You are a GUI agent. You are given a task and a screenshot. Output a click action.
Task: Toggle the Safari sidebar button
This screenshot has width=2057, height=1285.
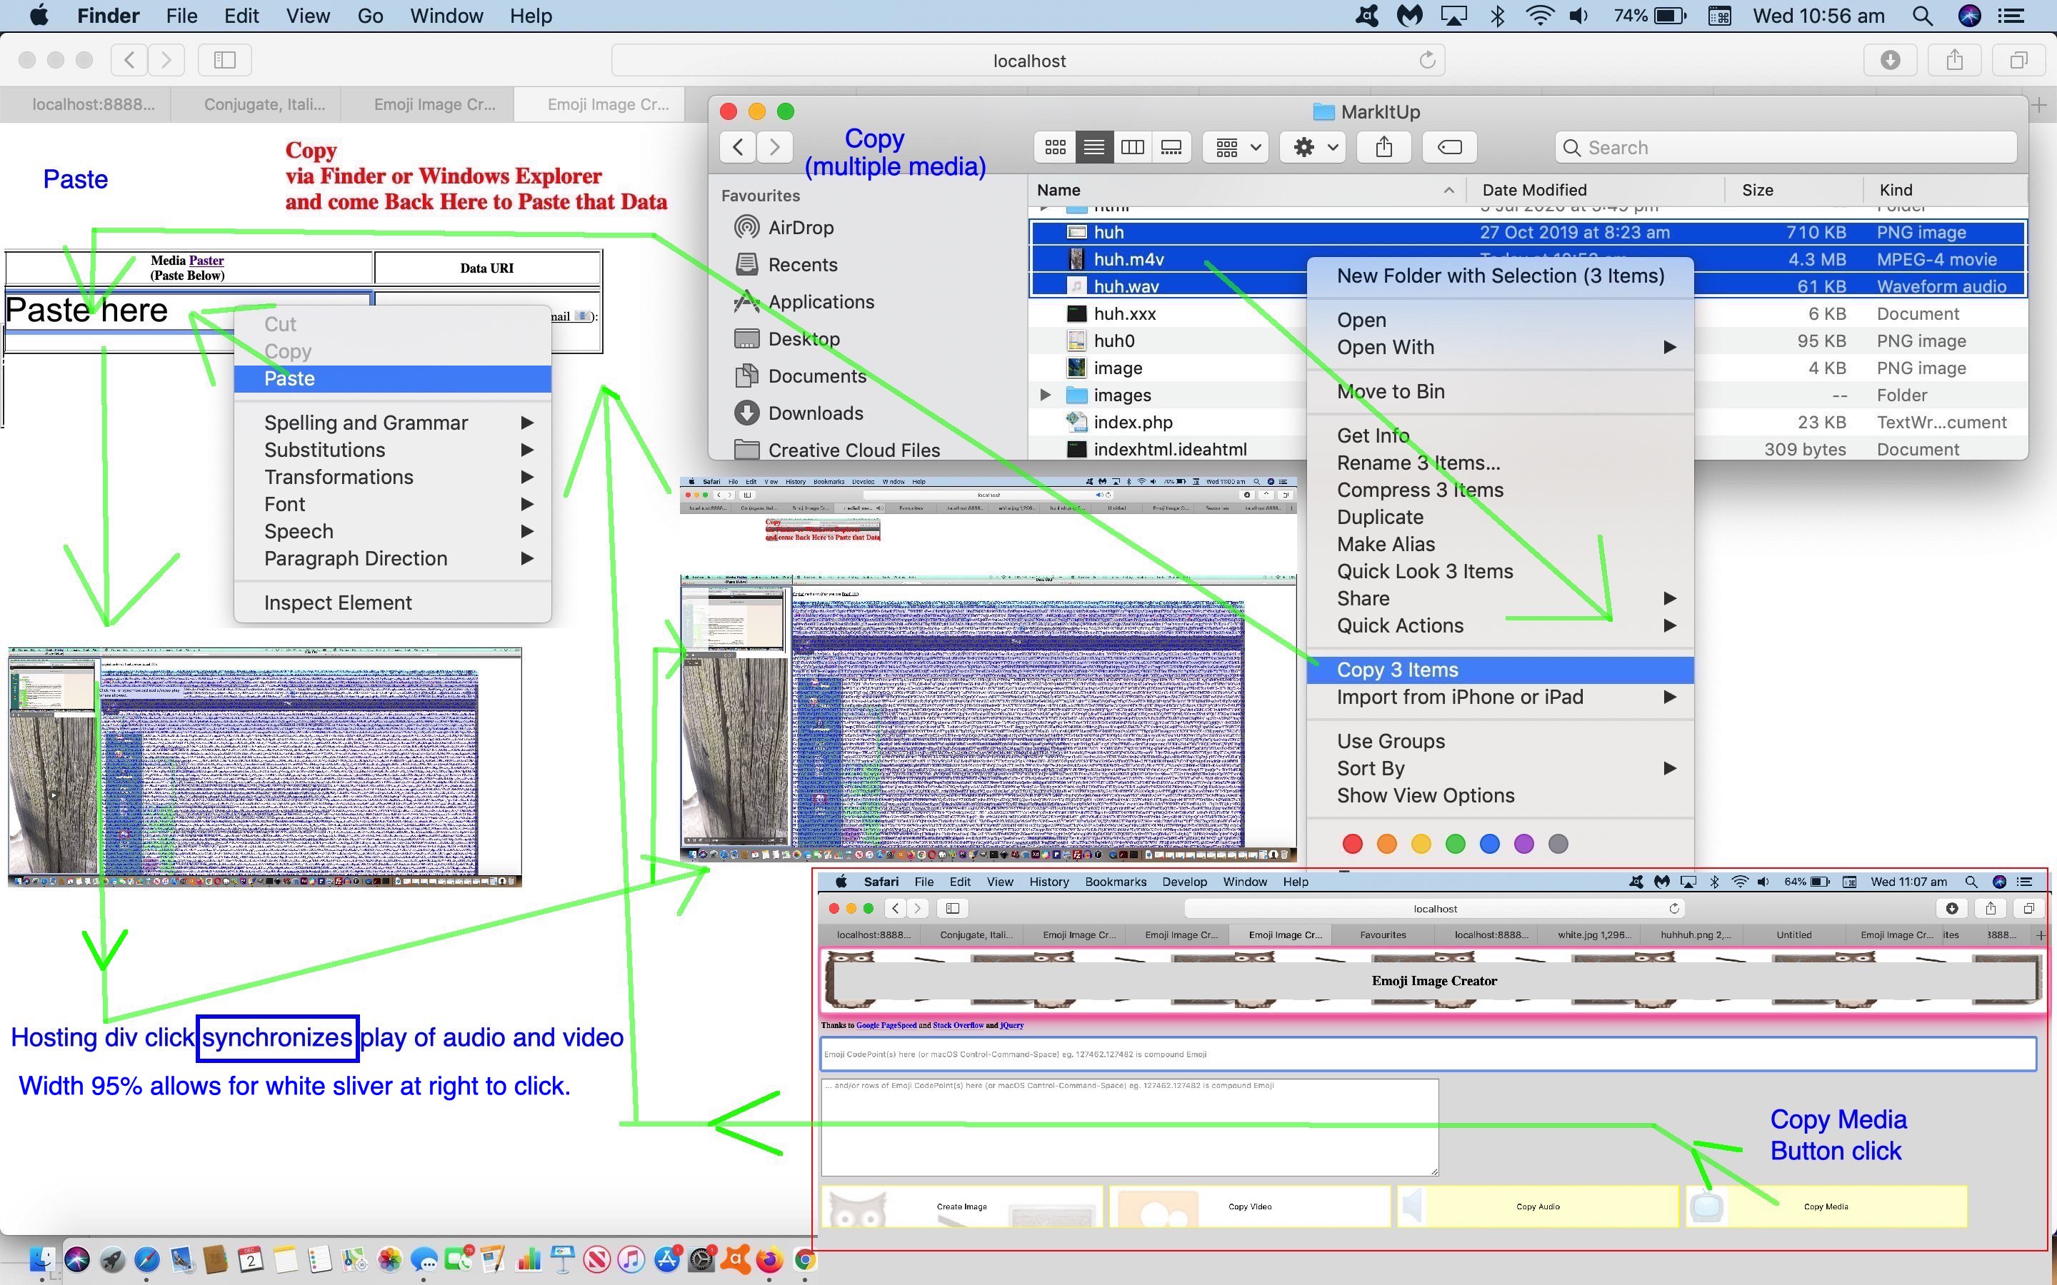pos(224,61)
